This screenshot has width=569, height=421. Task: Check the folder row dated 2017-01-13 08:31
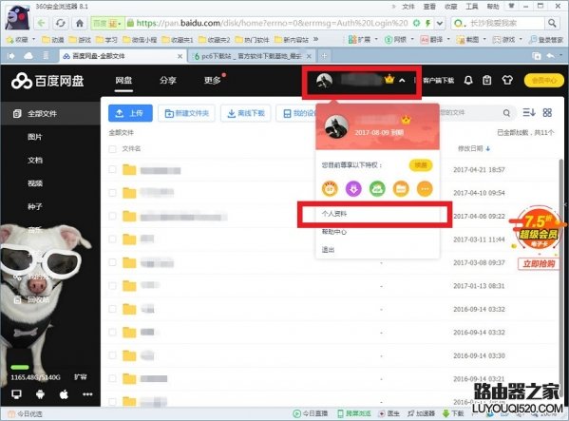coord(112,286)
